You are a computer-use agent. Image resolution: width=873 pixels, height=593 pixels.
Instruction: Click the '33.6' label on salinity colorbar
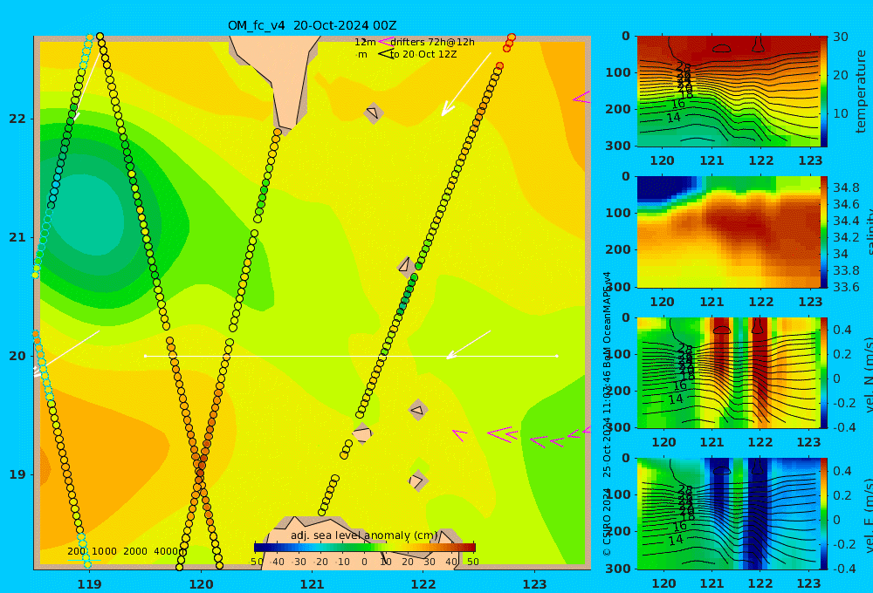click(x=846, y=287)
